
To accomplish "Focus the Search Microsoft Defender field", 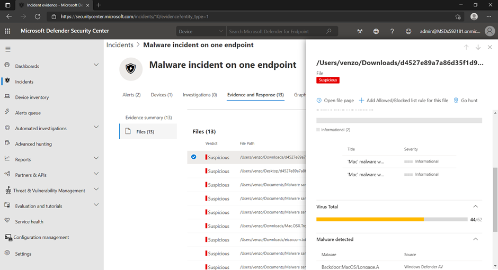I will [x=277, y=31].
